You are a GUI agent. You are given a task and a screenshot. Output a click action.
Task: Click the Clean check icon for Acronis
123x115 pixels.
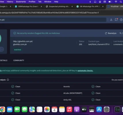pyautogui.click(x=93, y=87)
